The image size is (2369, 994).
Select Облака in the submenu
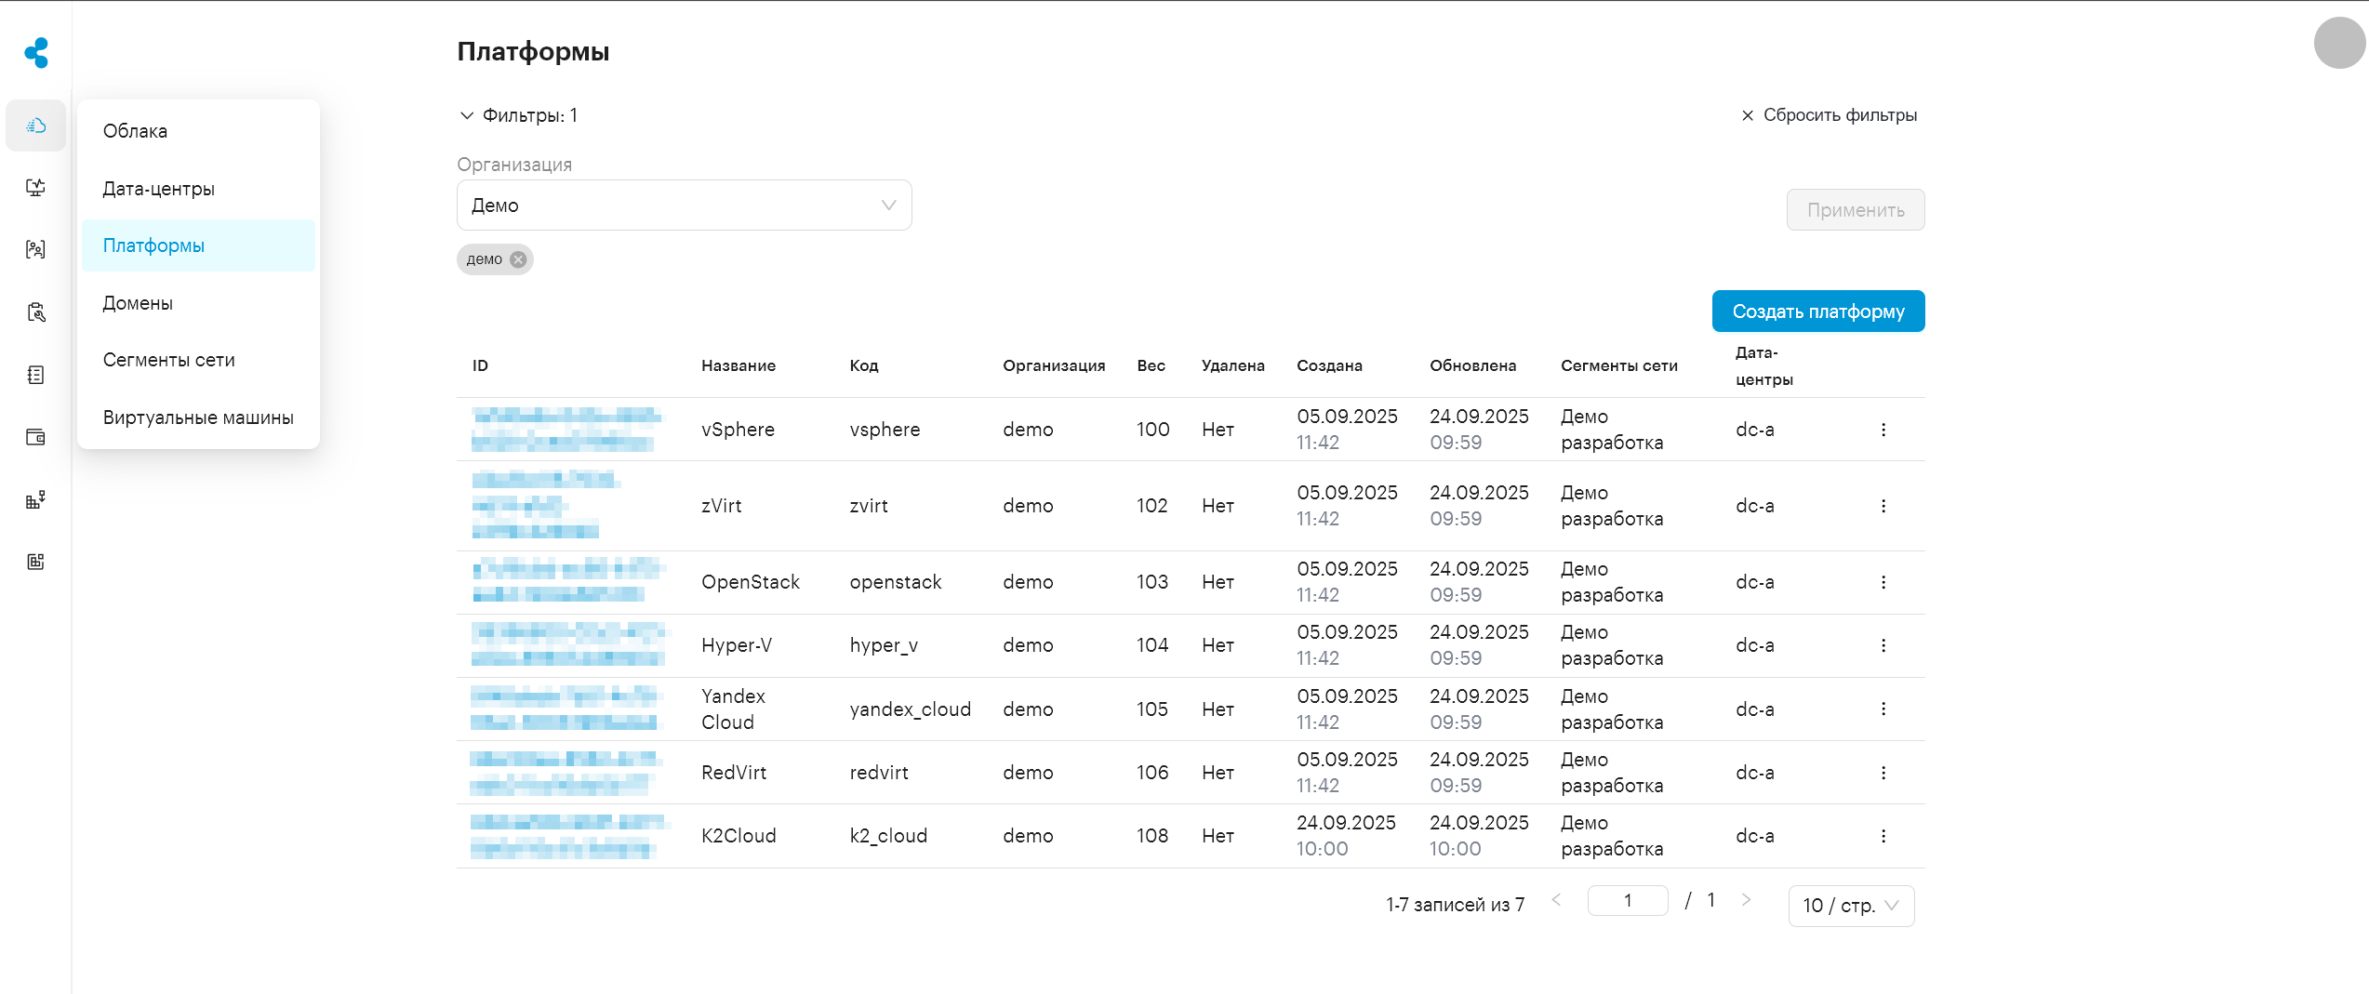198,131
